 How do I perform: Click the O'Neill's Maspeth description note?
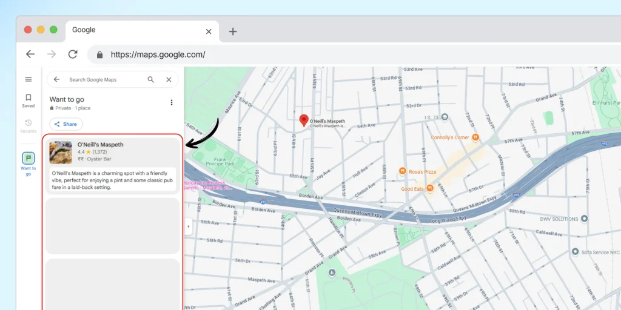coord(113,180)
